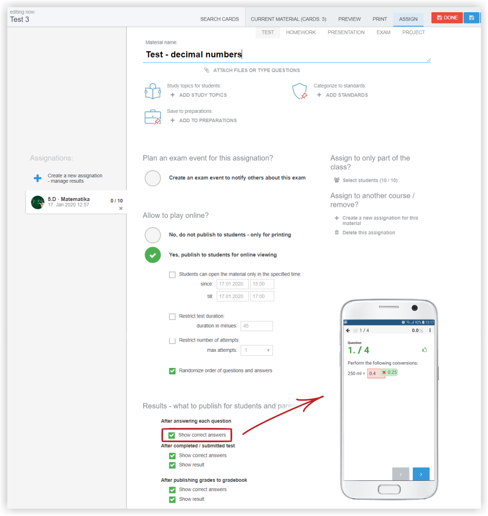Screen dimensions: 488x516
Task: Click Create a new assignation - manage results
Action: point(75,178)
